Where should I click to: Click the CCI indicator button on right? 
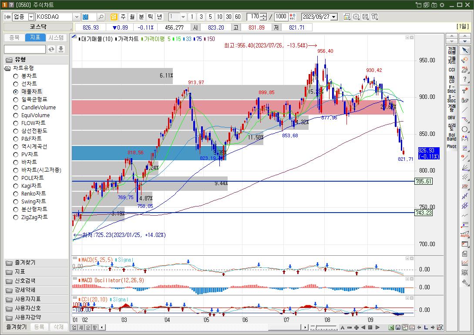[x=452, y=70]
